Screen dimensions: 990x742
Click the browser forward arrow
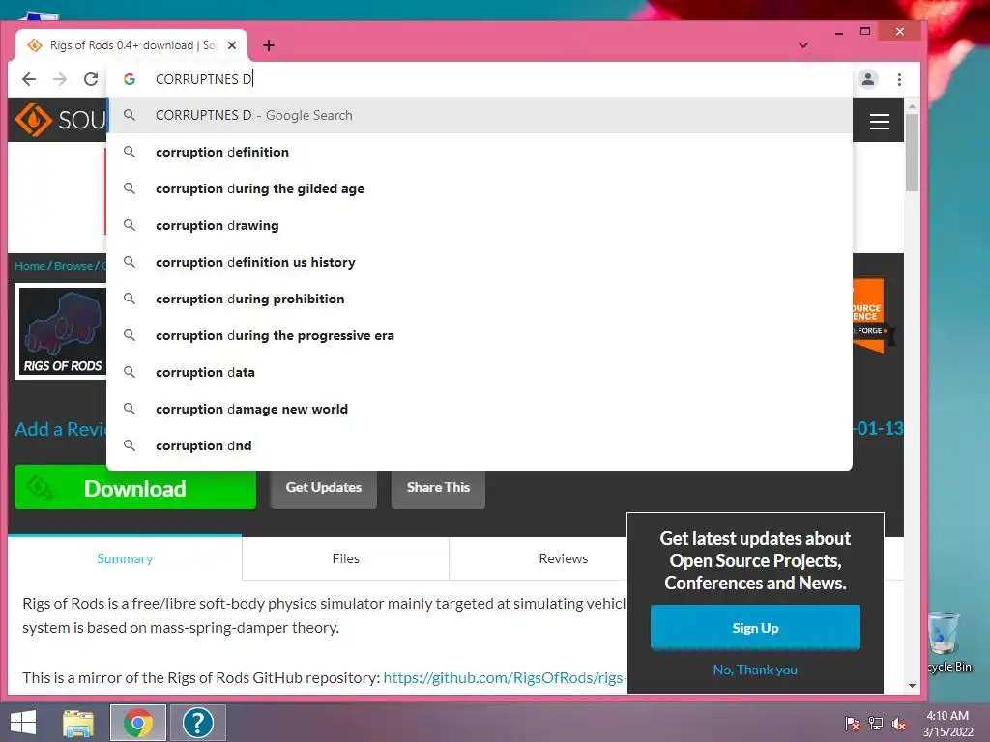(x=60, y=79)
